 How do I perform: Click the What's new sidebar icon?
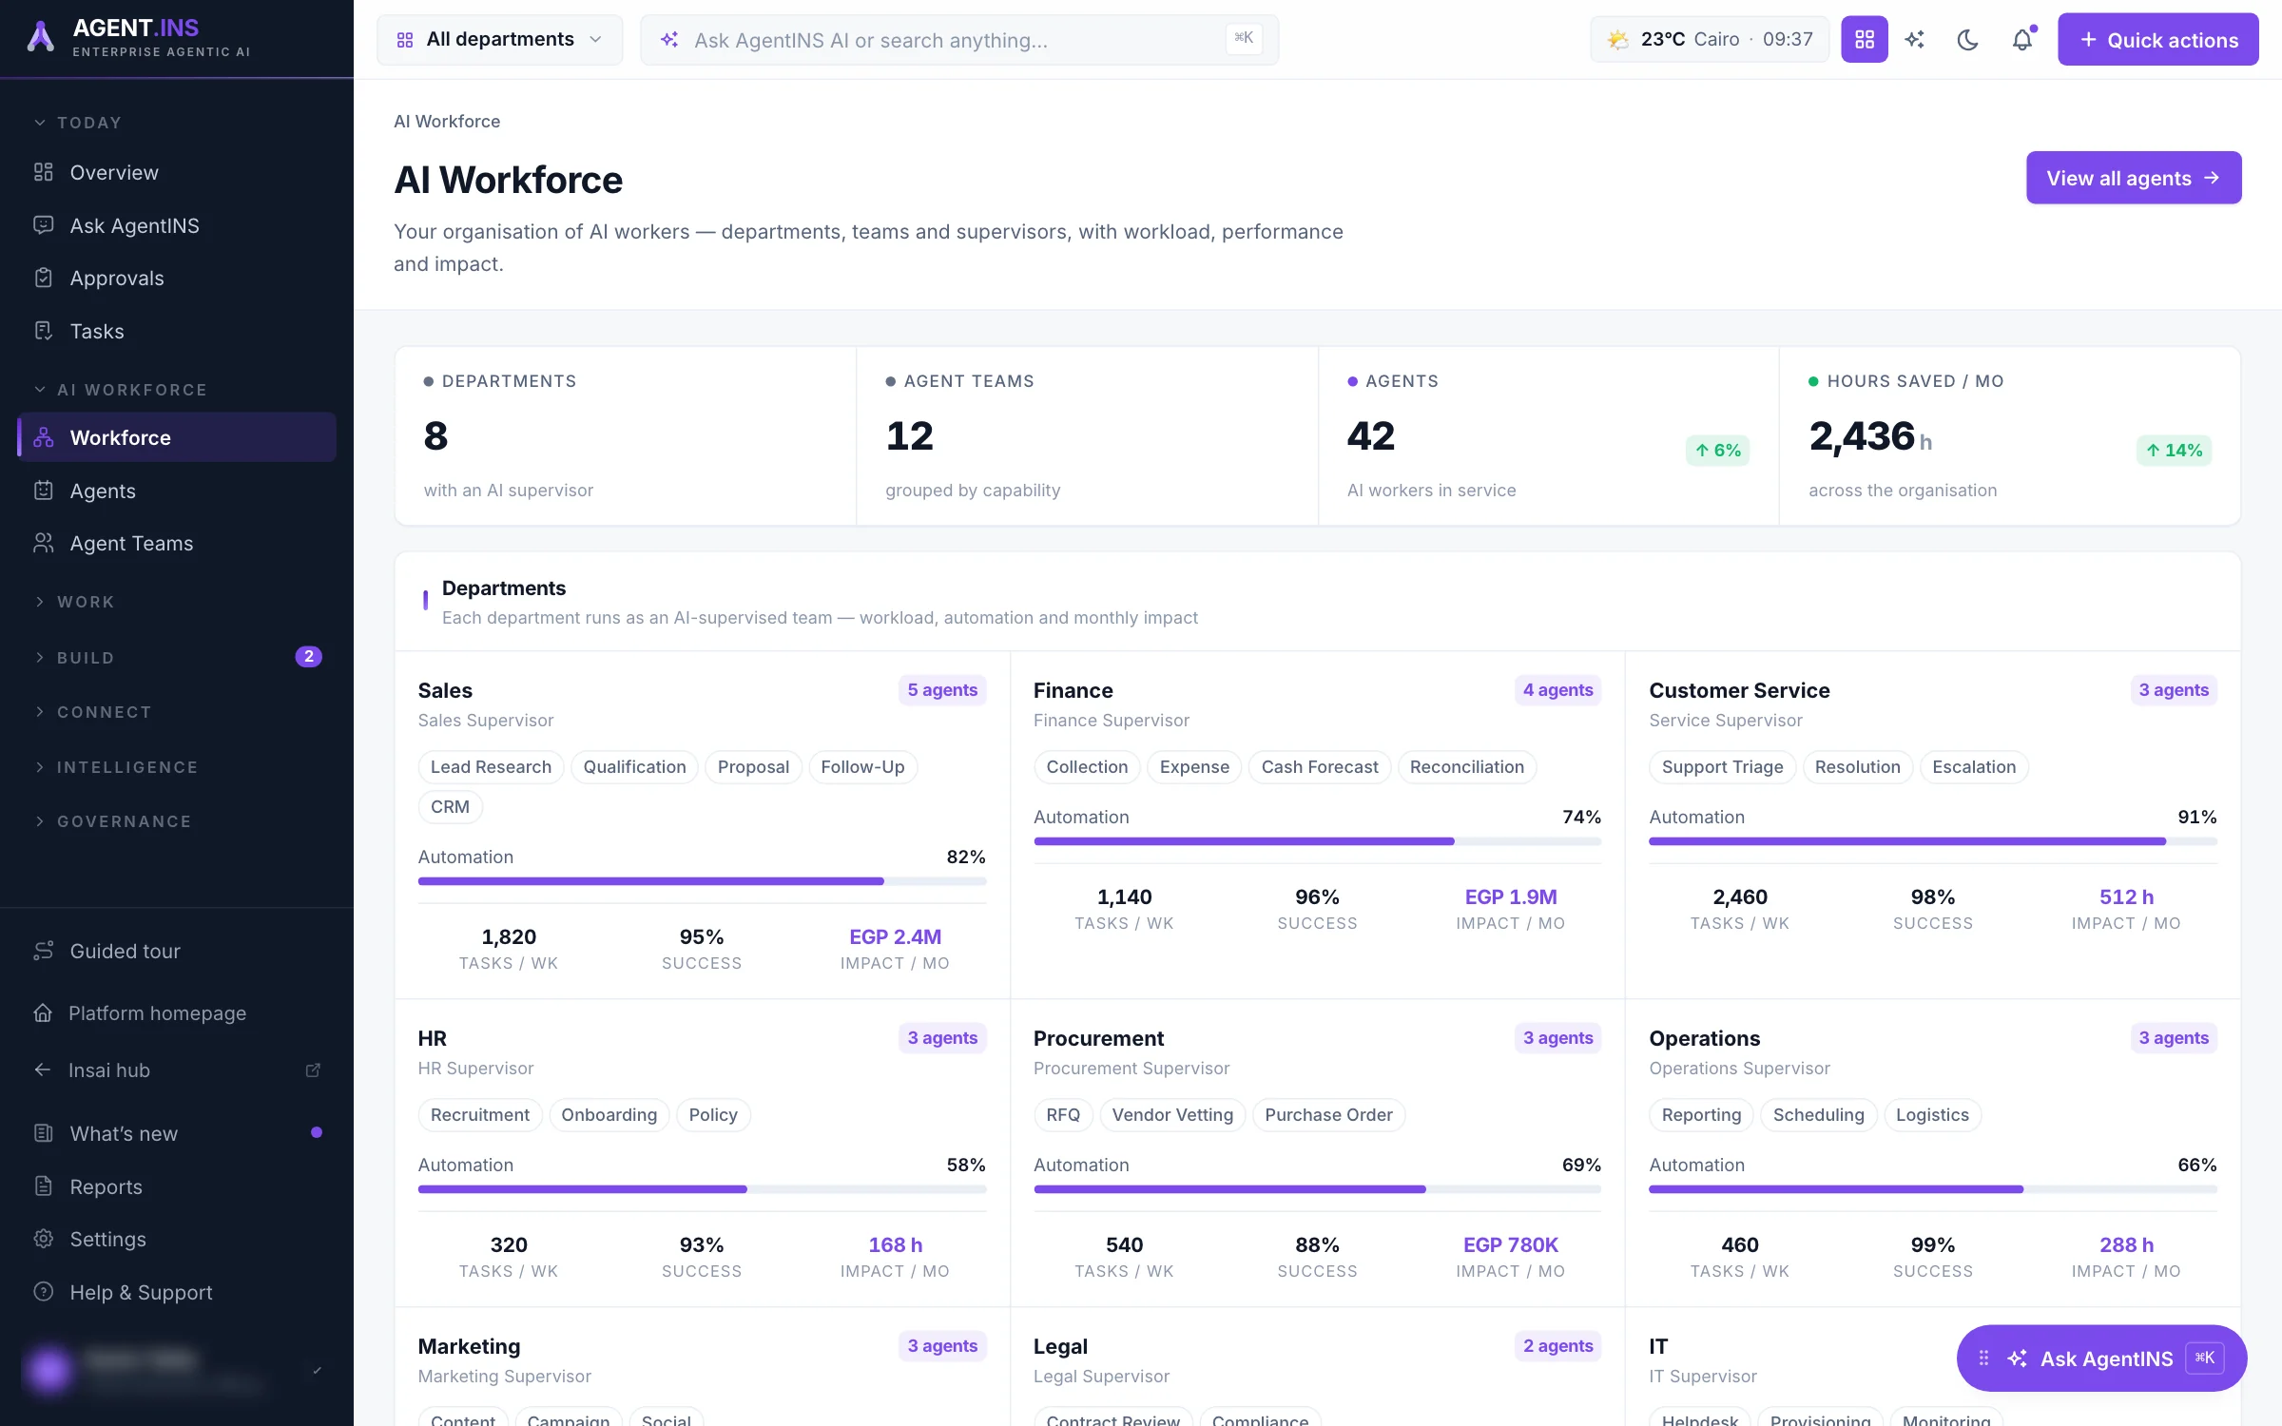pos(44,1133)
